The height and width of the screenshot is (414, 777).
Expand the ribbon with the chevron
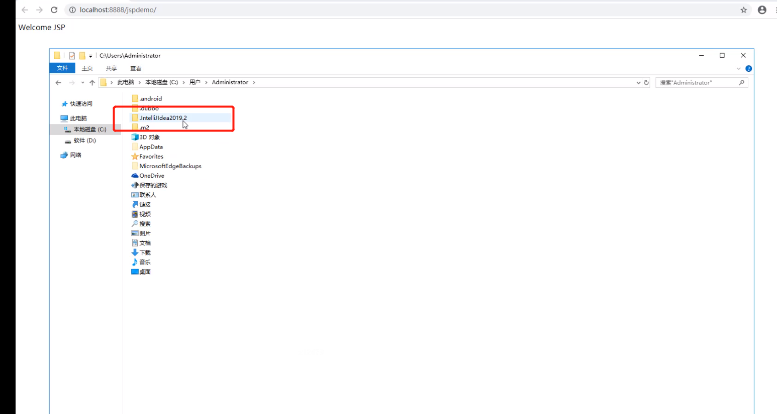pyautogui.click(x=738, y=69)
